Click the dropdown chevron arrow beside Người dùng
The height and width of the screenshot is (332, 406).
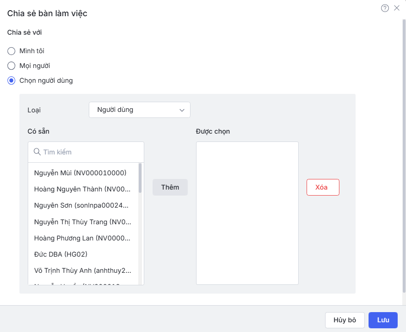click(x=181, y=110)
